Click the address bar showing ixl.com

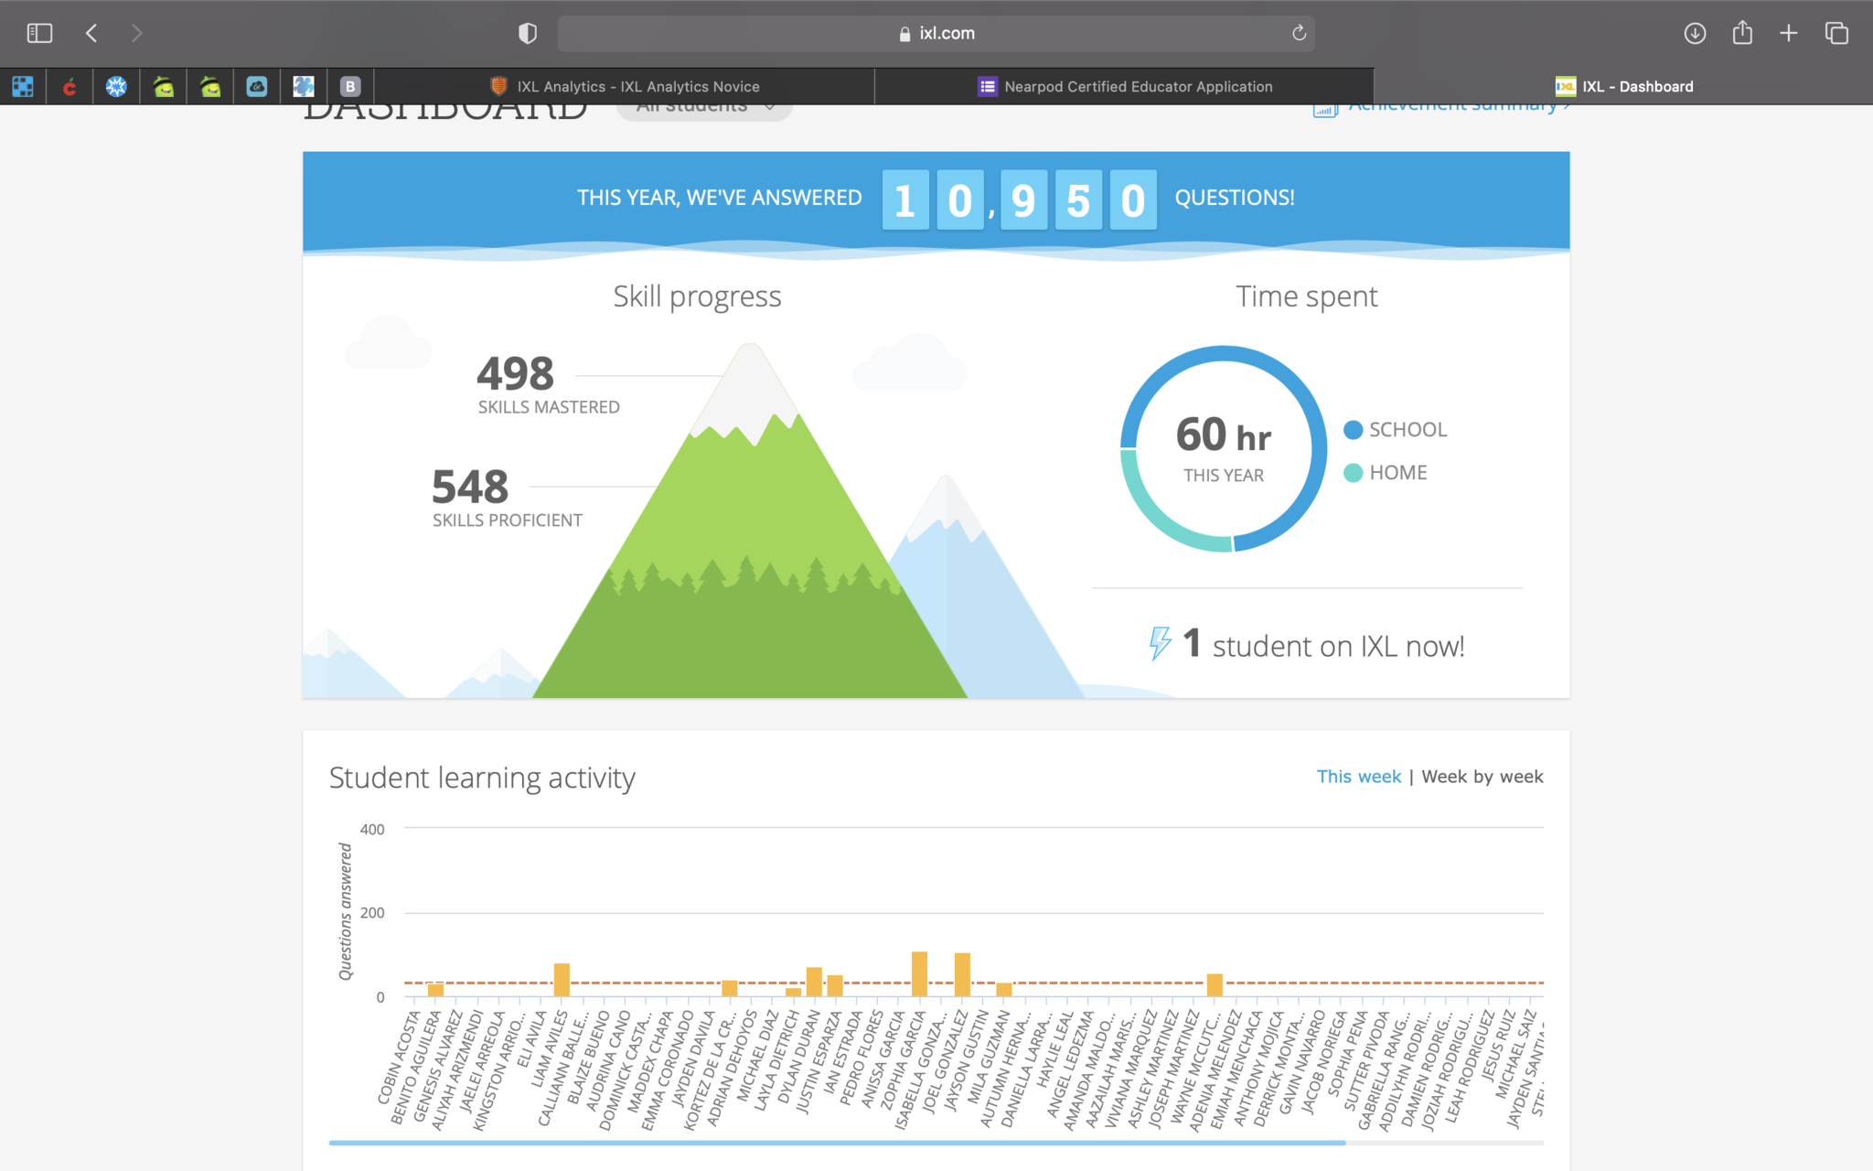pos(936,34)
